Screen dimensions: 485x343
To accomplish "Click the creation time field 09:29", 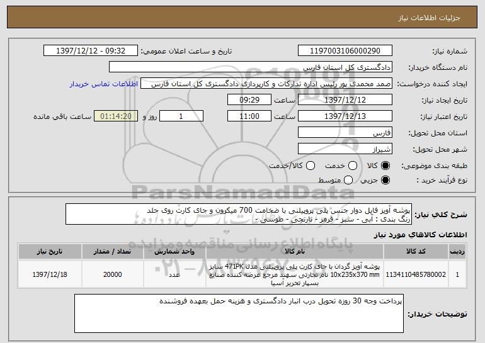I will click(x=249, y=100).
